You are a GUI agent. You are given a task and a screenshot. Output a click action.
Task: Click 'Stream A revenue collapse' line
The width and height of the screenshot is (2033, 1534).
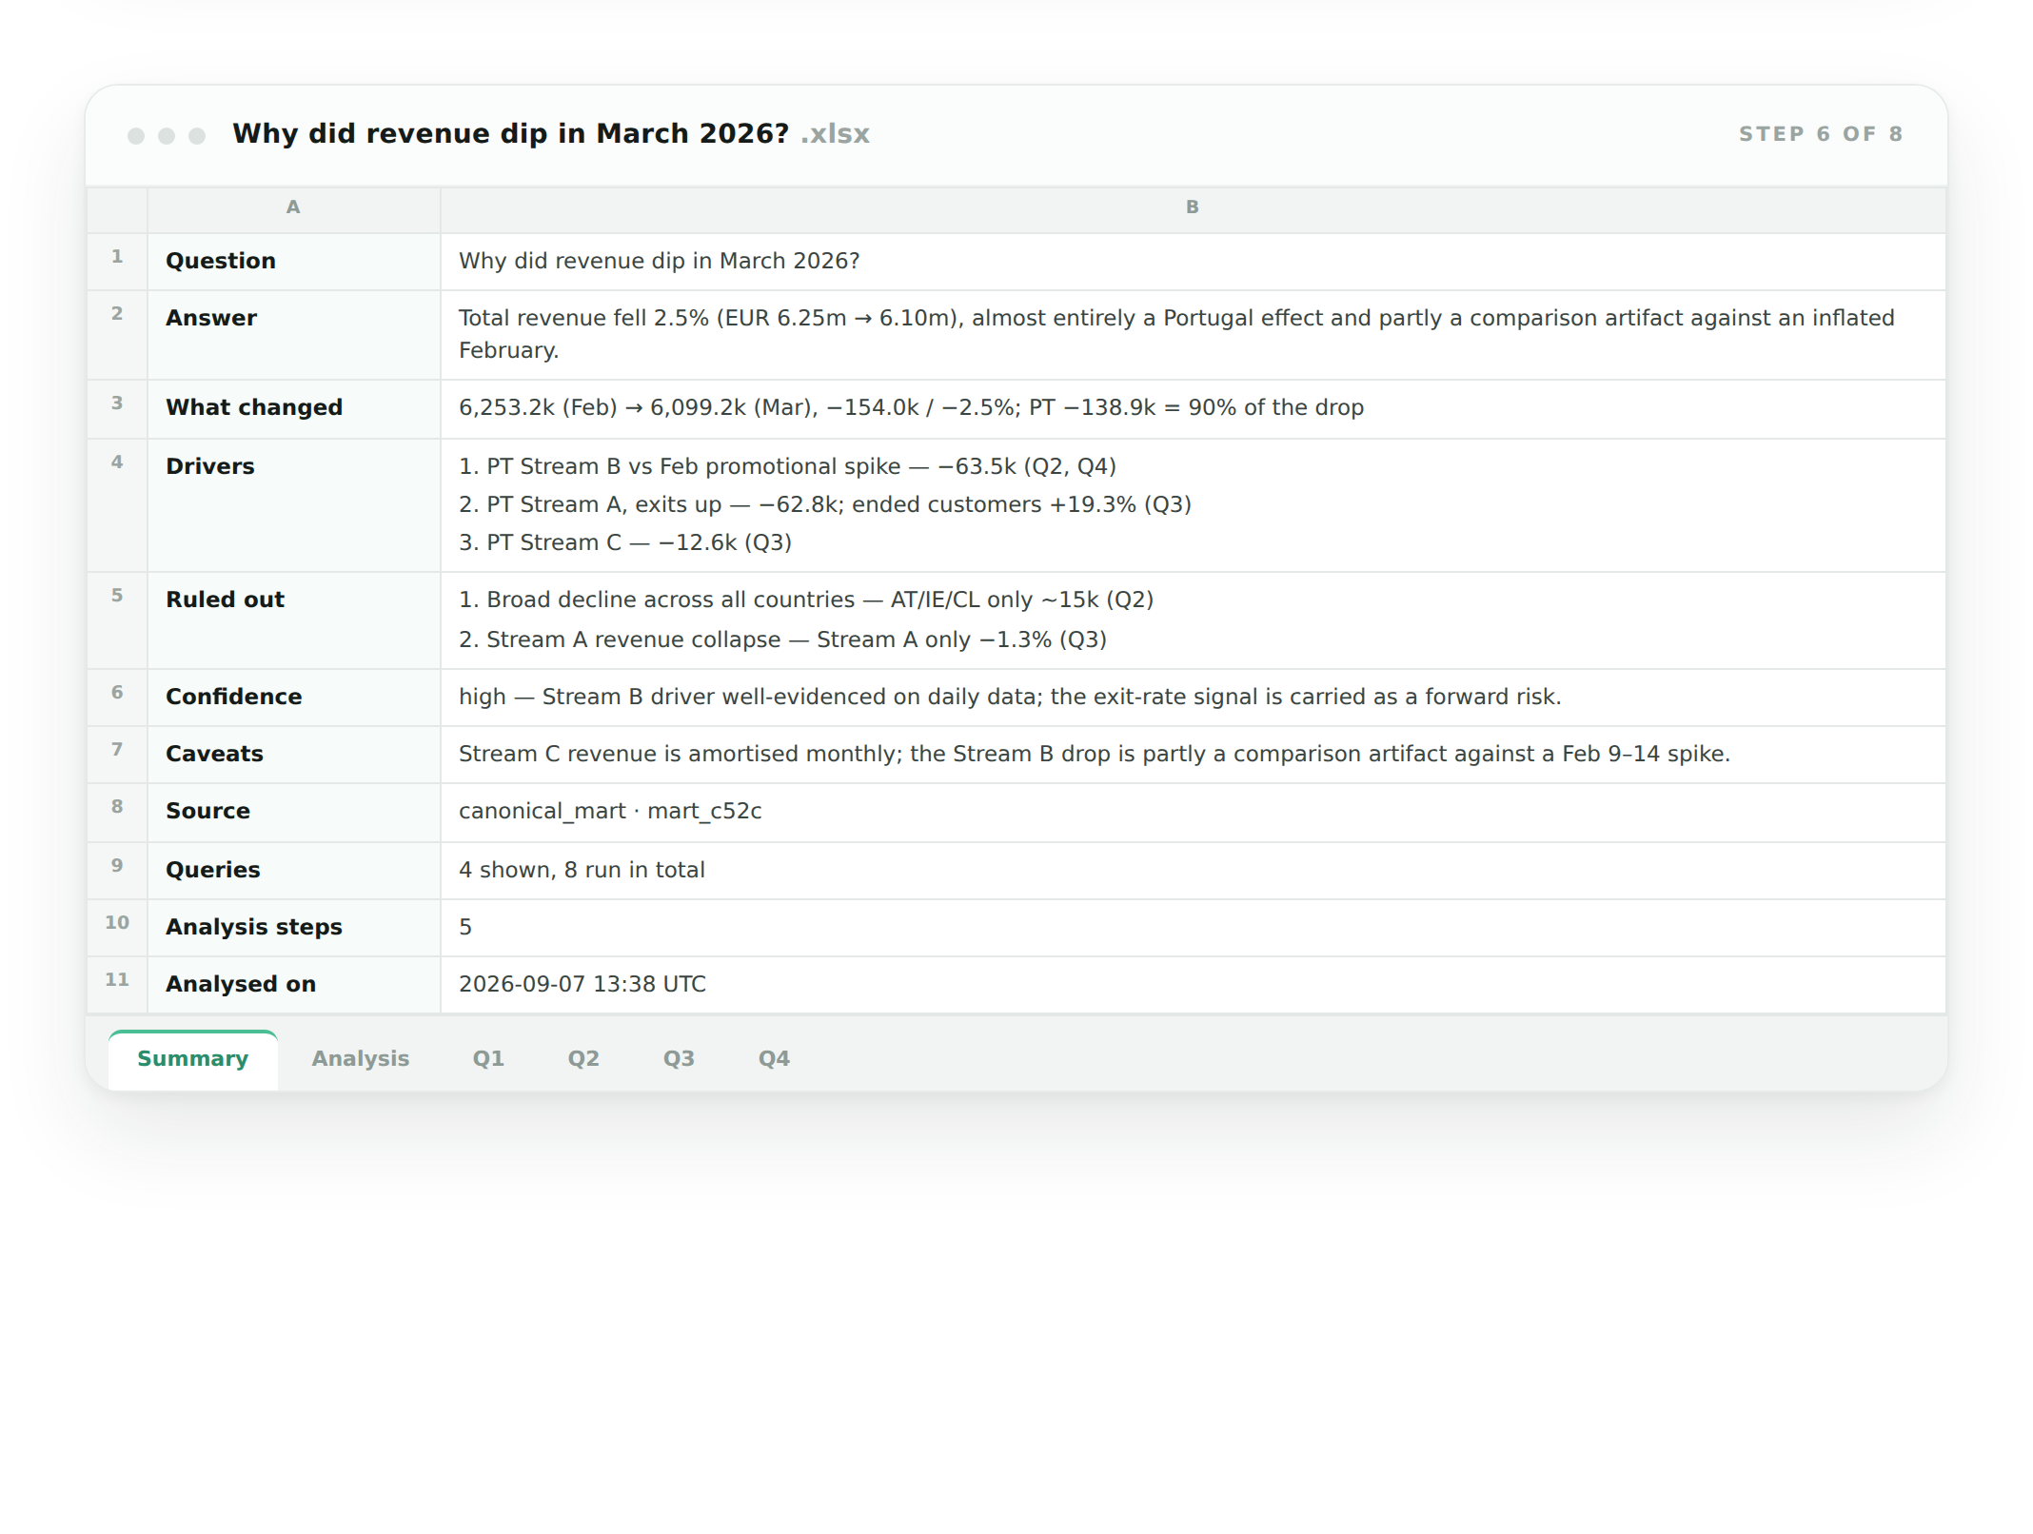782,640
